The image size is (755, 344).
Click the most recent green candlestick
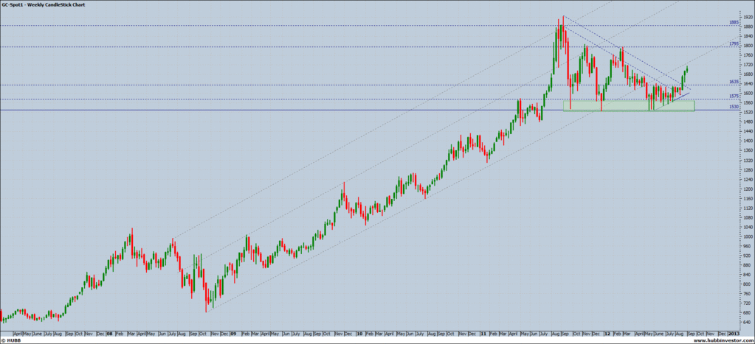click(x=686, y=69)
